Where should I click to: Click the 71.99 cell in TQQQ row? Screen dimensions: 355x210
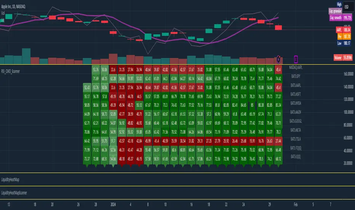pyautogui.click(x=87, y=150)
